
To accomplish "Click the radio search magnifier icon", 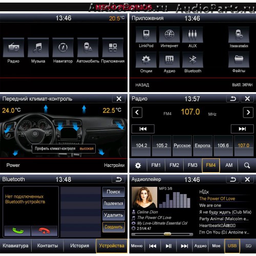I will (x=247, y=165).
